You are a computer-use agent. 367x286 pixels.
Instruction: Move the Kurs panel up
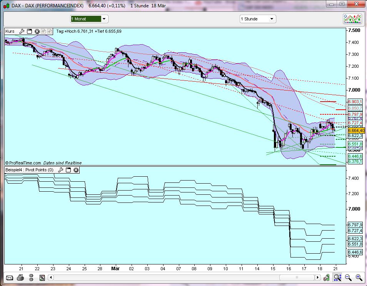coord(43,32)
